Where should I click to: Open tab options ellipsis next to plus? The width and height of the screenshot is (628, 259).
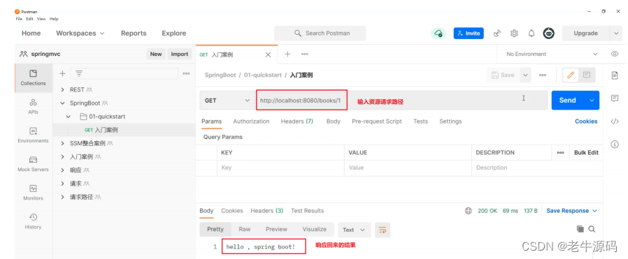pyautogui.click(x=305, y=54)
